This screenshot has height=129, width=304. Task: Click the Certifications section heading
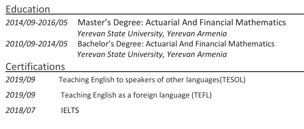[x=35, y=67]
